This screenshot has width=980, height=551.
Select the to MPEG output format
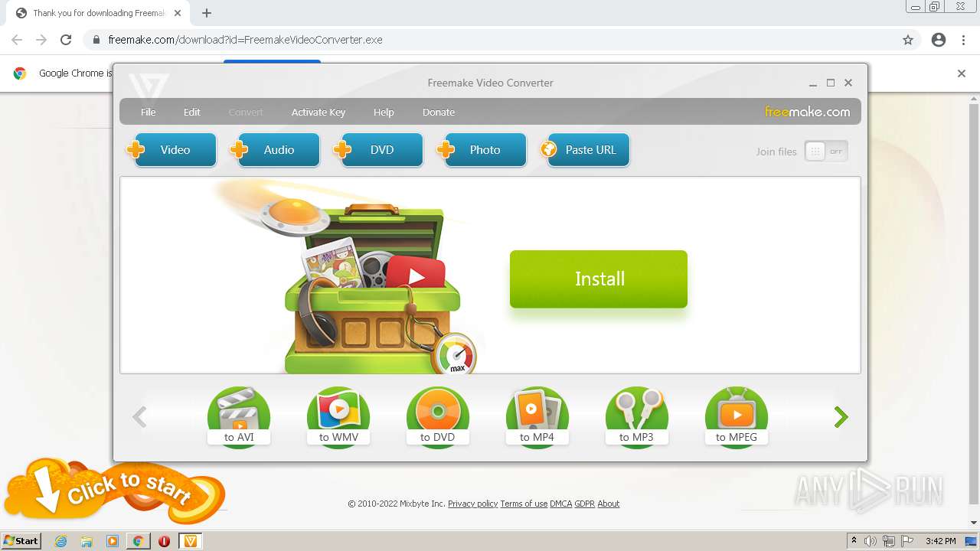(737, 417)
